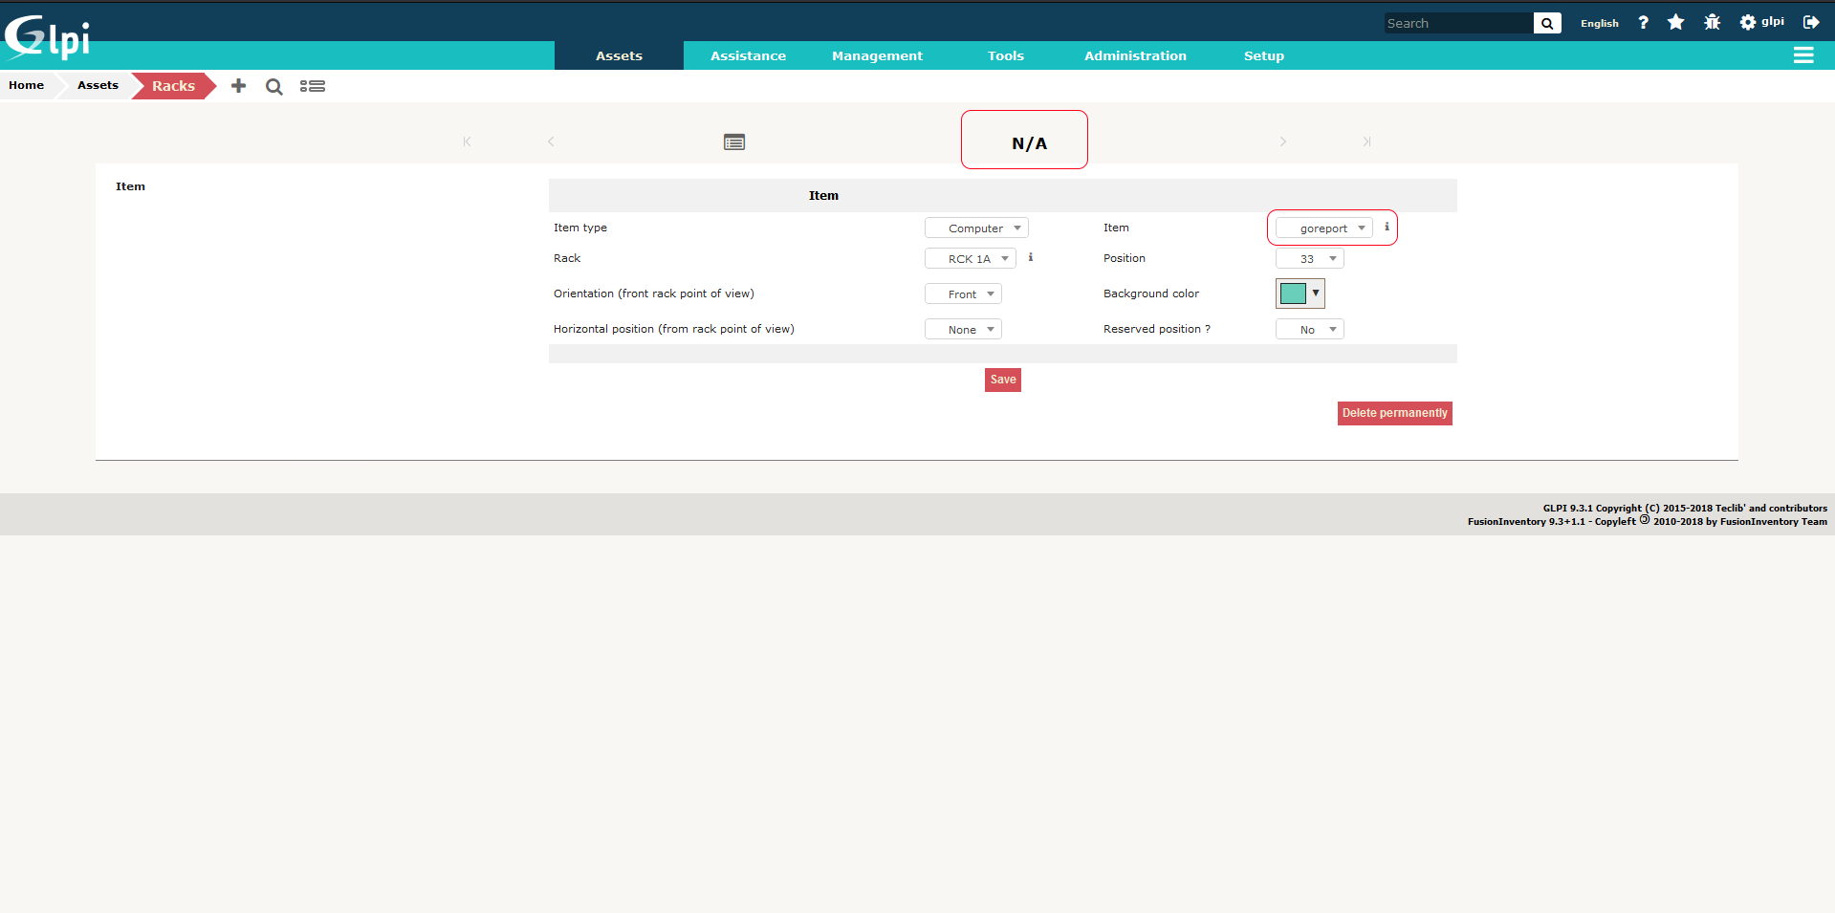Open saved searches star icon
1835x913 pixels.
(x=1675, y=22)
